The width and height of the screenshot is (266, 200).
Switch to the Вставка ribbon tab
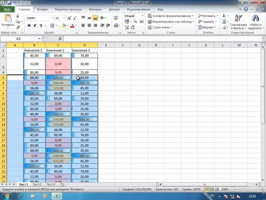pos(42,9)
